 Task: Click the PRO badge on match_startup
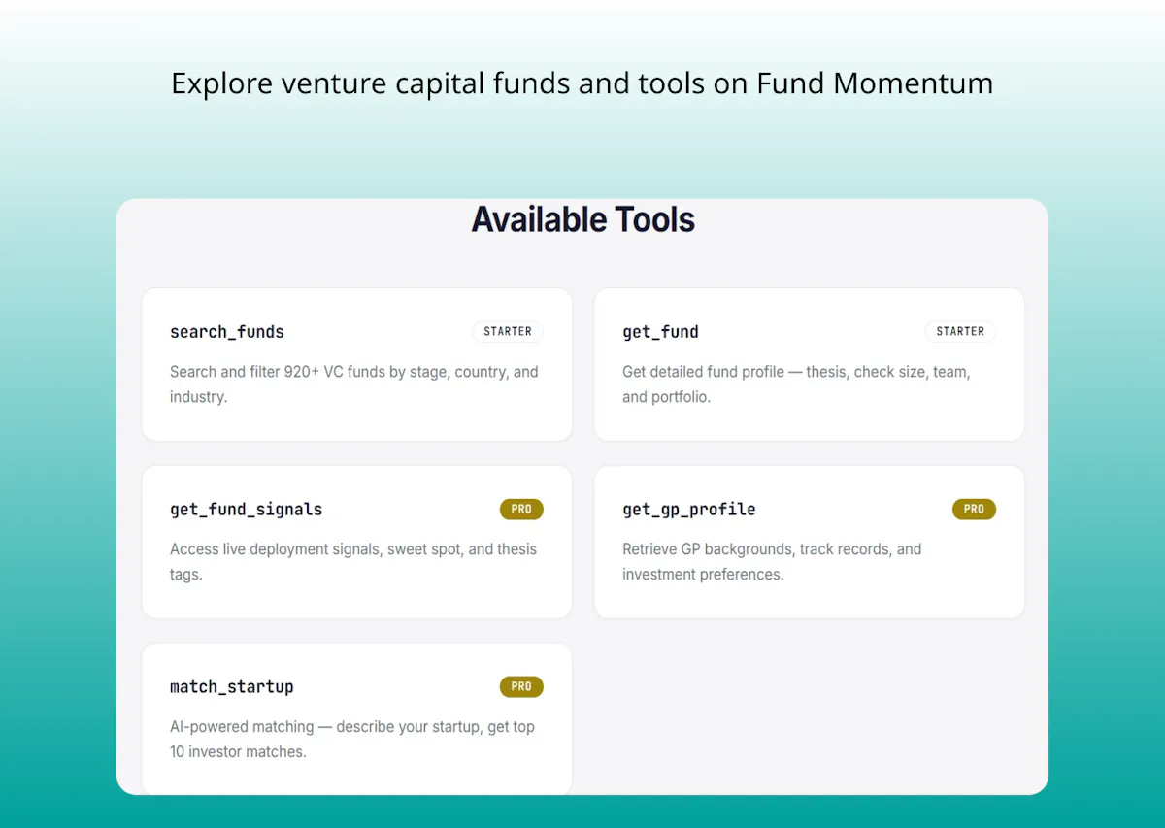521,686
